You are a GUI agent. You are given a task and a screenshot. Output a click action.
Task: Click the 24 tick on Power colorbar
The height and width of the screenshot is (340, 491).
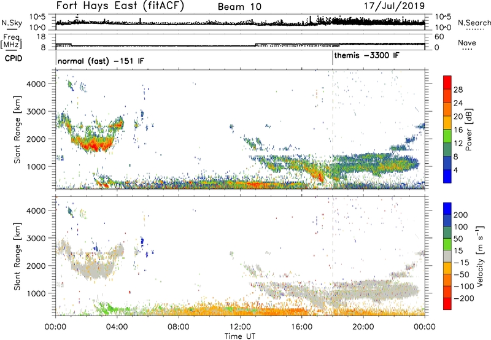(x=458, y=103)
